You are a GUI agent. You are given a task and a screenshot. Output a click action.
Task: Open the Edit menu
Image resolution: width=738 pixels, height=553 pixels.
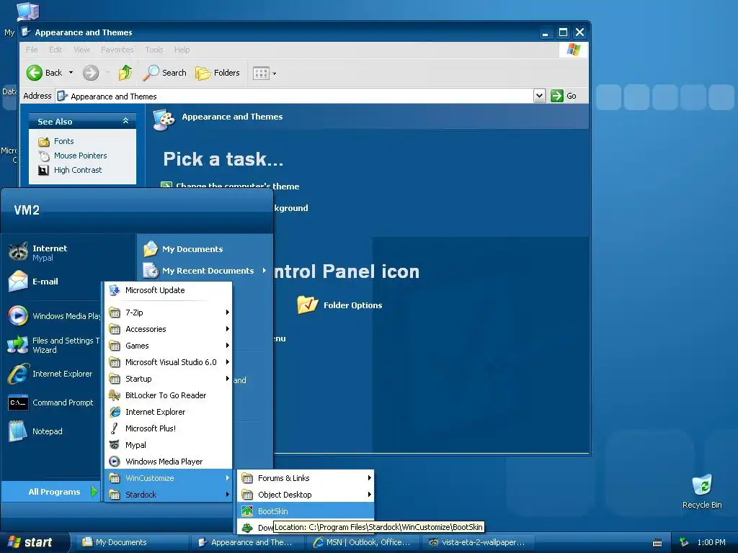click(55, 50)
